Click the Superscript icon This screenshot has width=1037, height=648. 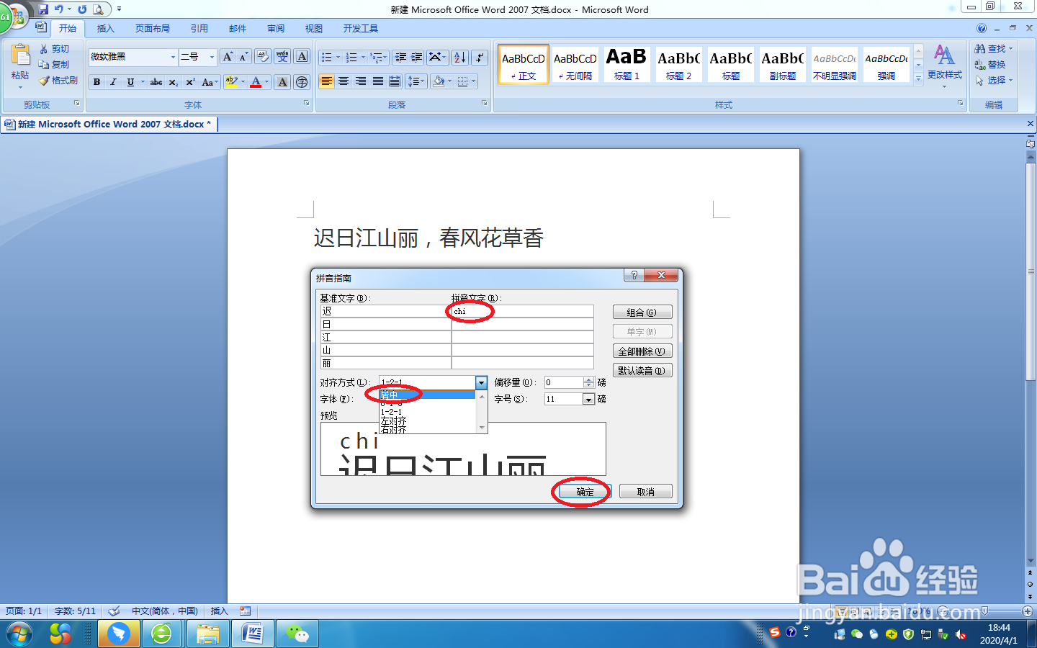point(190,82)
